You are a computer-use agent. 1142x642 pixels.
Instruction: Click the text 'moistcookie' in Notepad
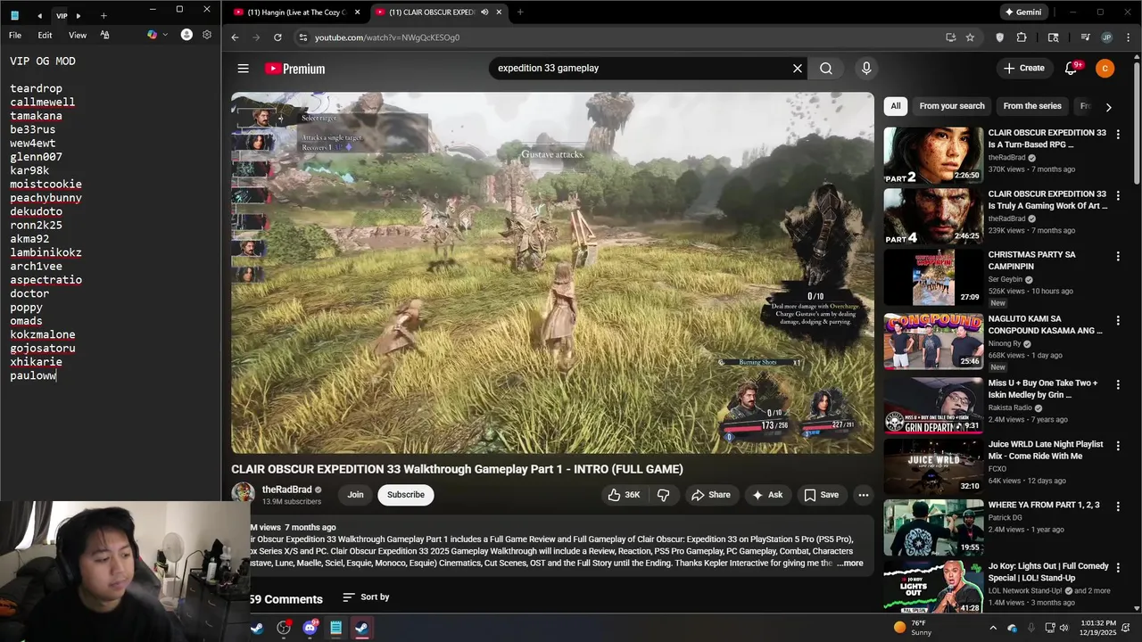(x=46, y=185)
